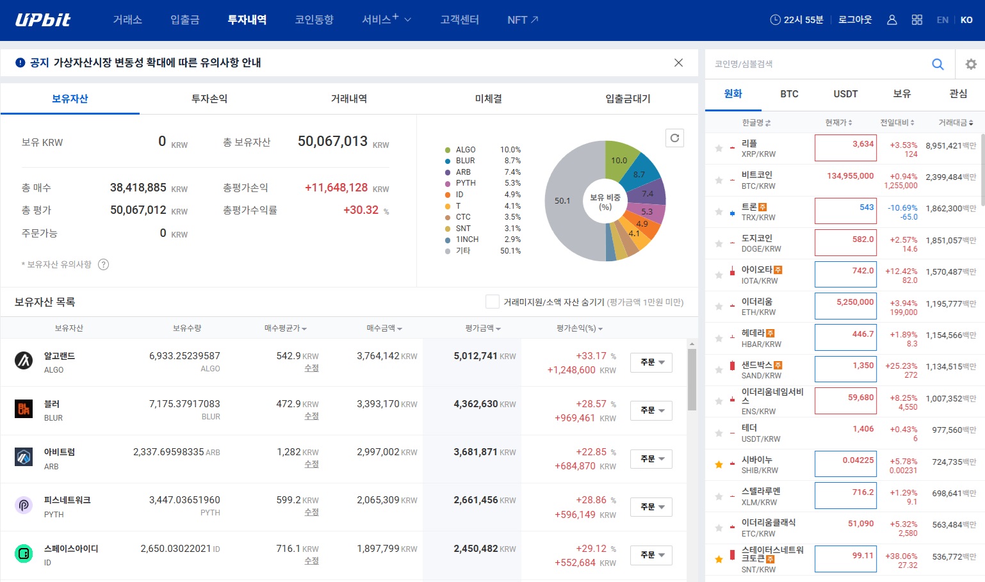The image size is (985, 582).
Task: Toggle favorite star for ETH/KRW
Action: [719, 307]
